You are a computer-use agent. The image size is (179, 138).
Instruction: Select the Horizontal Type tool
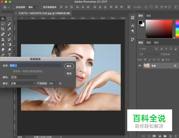click(9, 55)
